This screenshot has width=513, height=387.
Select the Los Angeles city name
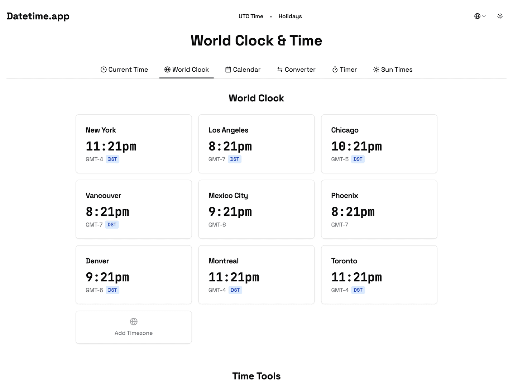[x=228, y=130]
